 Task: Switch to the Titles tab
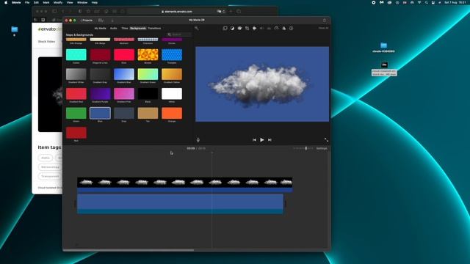pos(124,28)
